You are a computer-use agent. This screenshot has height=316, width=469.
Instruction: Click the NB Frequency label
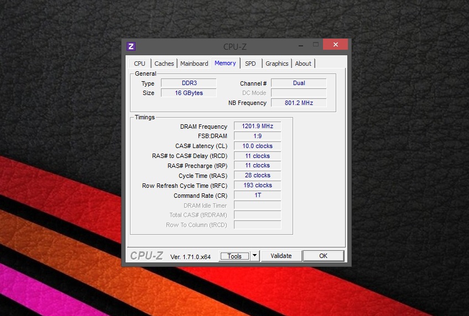click(x=247, y=103)
